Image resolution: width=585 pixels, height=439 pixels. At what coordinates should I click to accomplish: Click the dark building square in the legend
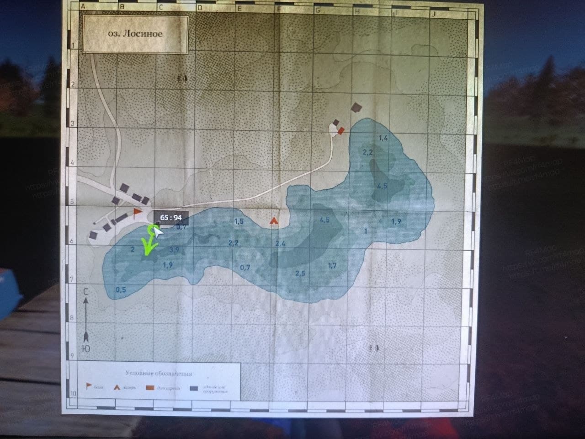[194, 387]
